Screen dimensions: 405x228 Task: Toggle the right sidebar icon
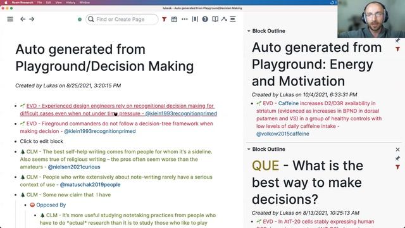[233, 19]
